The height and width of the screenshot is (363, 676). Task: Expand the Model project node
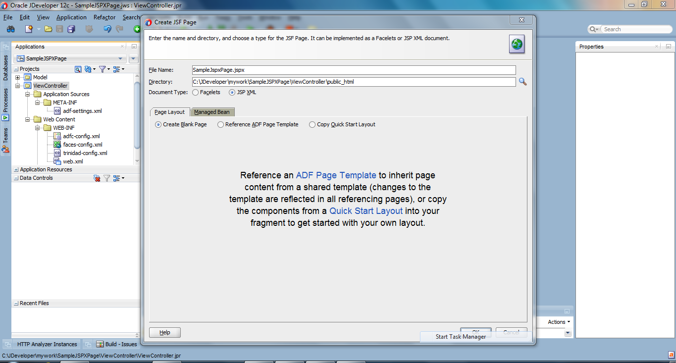(17, 77)
